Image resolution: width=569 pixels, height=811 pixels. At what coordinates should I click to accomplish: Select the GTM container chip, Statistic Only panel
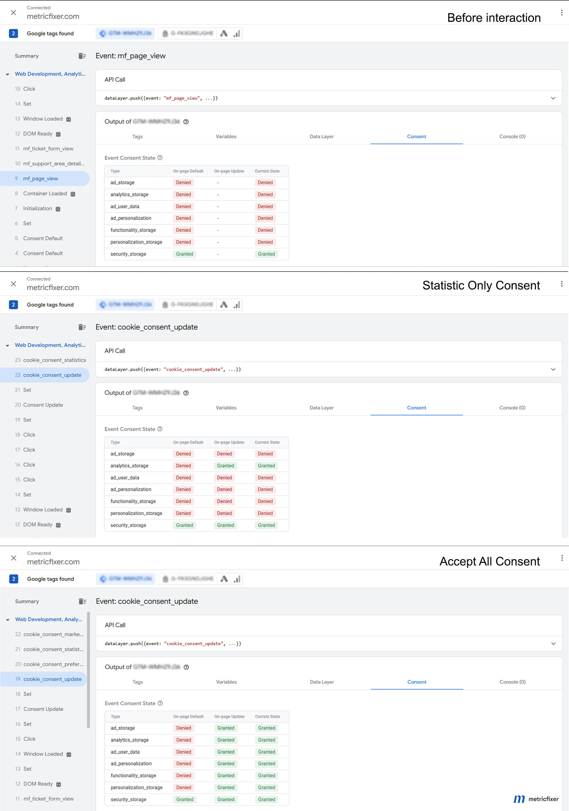click(x=125, y=305)
